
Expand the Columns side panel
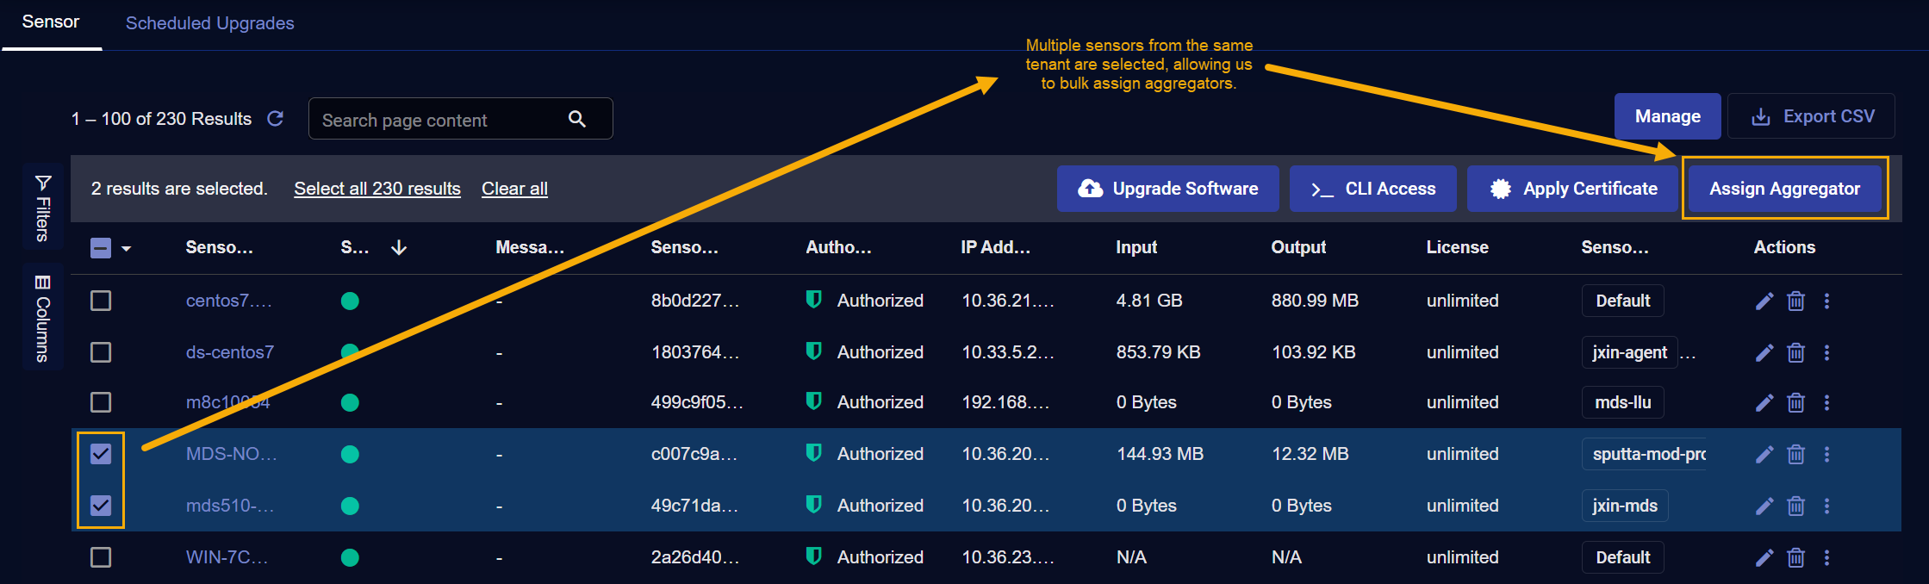coord(42,317)
